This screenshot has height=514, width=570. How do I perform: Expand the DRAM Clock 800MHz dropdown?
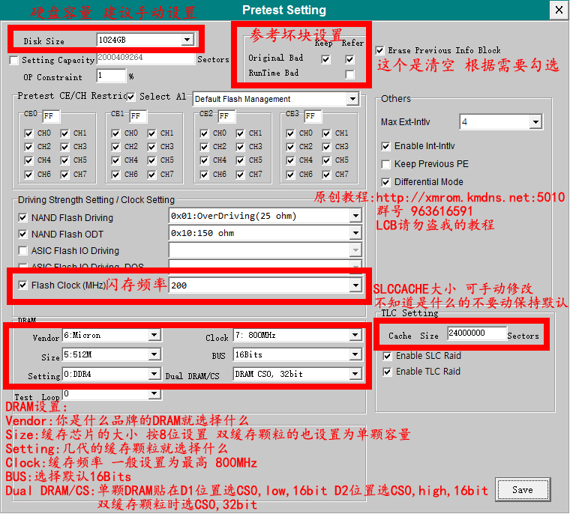click(x=355, y=336)
